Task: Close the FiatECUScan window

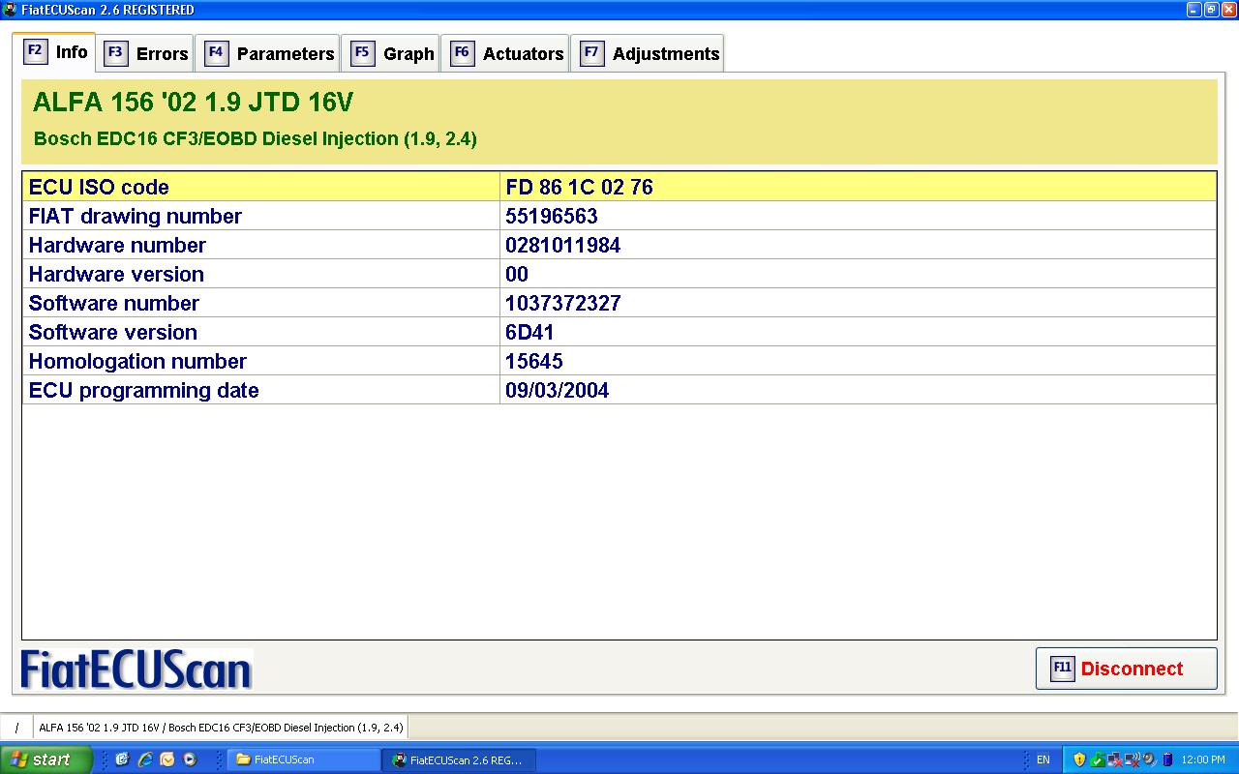Action: [x=1227, y=10]
